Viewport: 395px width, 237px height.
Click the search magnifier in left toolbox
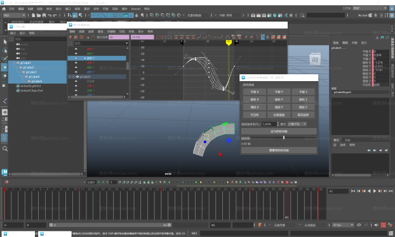(x=5, y=149)
